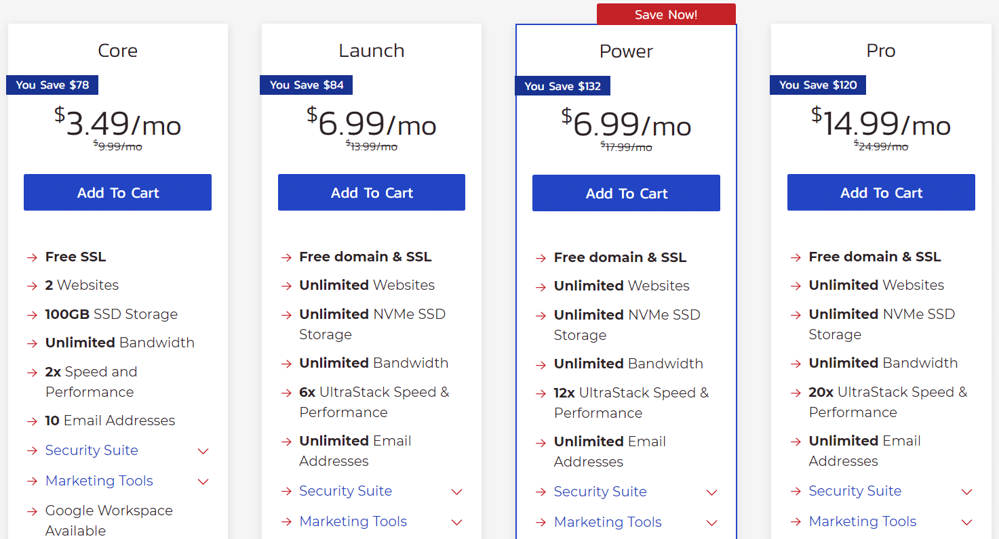Click the arrow icon beside Google Workspace Available
The width and height of the screenshot is (999, 539).
pyautogui.click(x=31, y=511)
